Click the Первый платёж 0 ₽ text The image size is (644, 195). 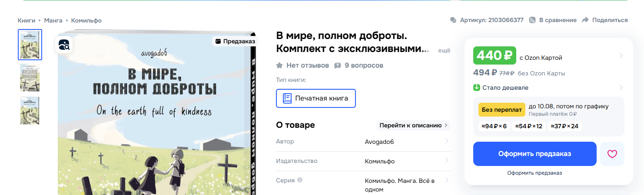coord(553,114)
